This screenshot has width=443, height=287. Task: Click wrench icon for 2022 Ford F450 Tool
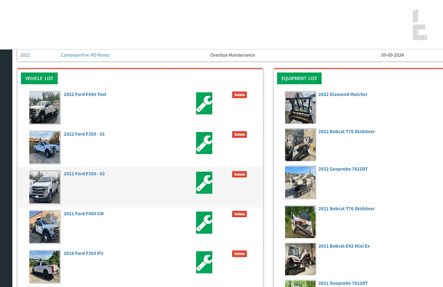click(204, 103)
